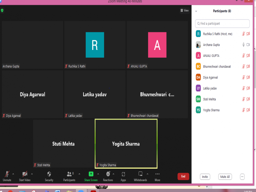Open the Whiteboards icon
Screen dimensions: 256x192
140,174
